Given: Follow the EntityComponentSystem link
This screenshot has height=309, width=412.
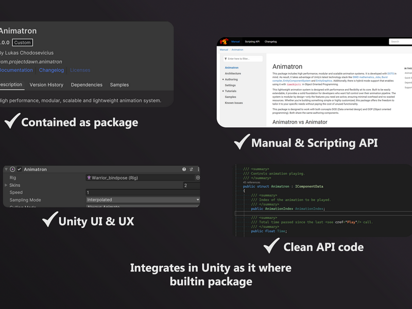Looking at the screenshot, I should (297, 81).
